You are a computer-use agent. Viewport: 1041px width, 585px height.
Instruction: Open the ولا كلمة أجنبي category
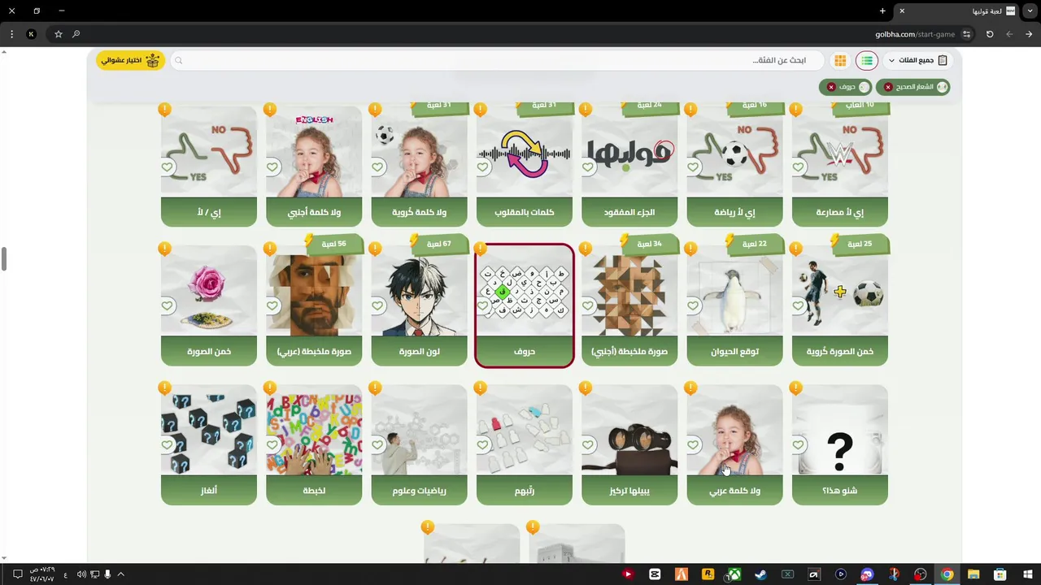pyautogui.click(x=314, y=165)
